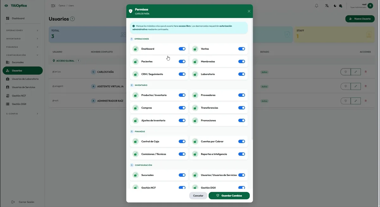Edit the Carlos Faña user row
The width and height of the screenshot is (380, 207).
pyautogui.click(x=356, y=72)
